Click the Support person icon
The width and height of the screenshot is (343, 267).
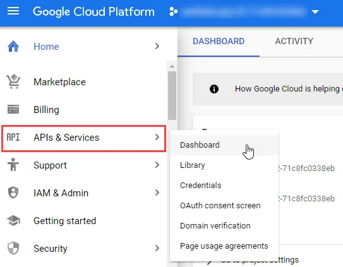[13, 165]
